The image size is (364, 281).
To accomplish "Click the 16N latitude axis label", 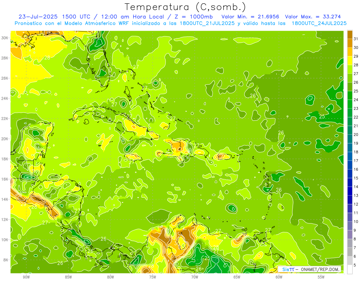I will pyautogui.click(x=5, y=179).
